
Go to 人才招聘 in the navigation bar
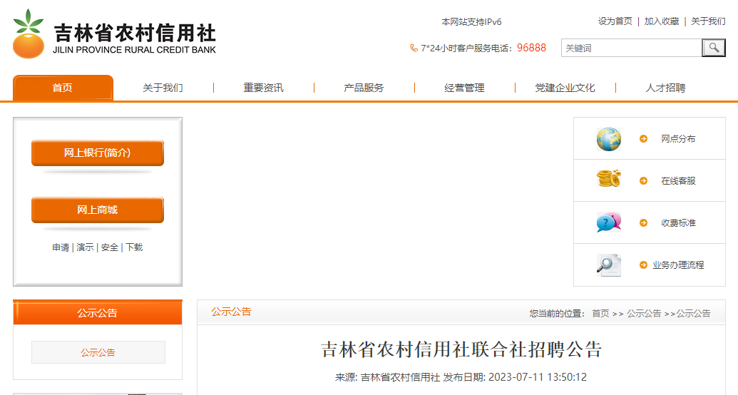pos(665,88)
